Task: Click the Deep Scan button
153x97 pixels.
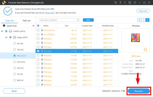Action: coord(143,11)
